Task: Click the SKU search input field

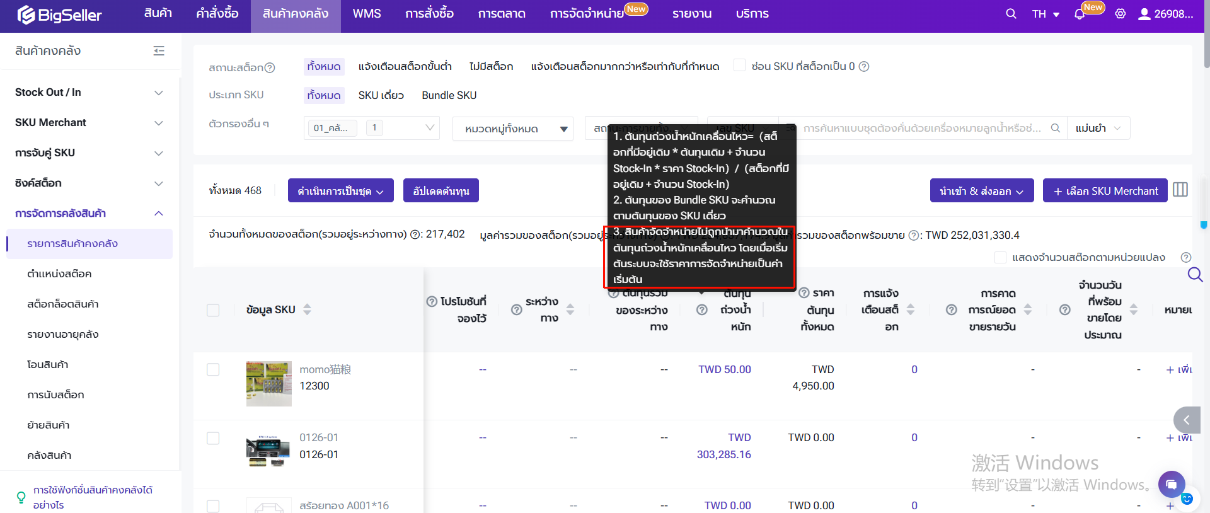Action: 922,128
